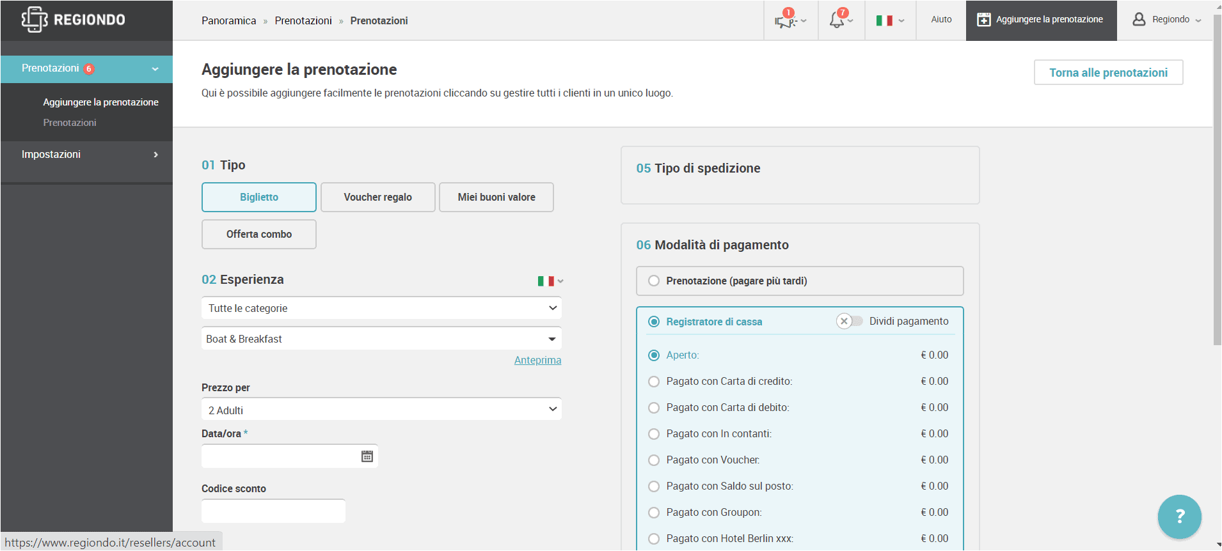The height and width of the screenshot is (551, 1222).
Task: Click into the Codice sconto field
Action: coord(273,511)
